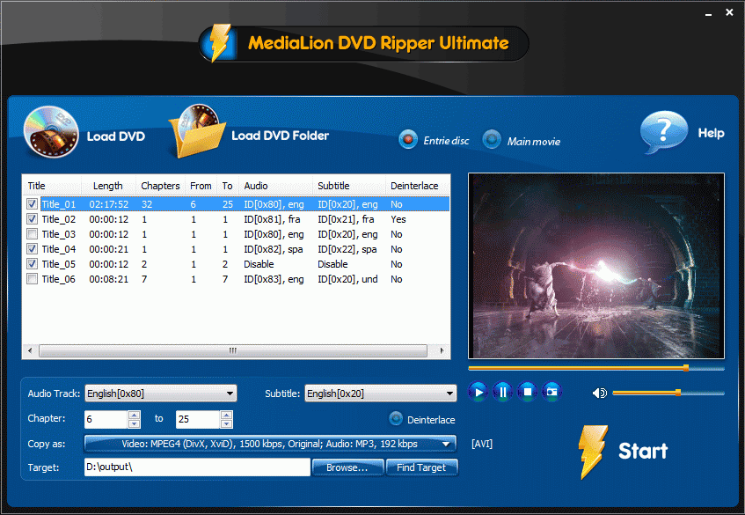Click the chapter end input field
Image resolution: width=745 pixels, height=515 pixels.
(198, 419)
